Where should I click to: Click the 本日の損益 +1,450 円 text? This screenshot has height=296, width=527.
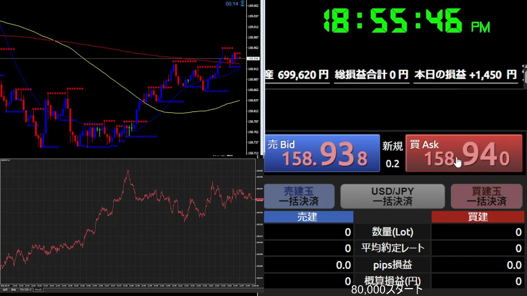(x=465, y=75)
